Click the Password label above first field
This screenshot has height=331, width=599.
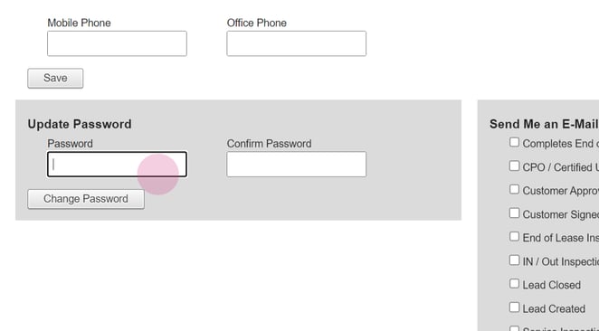point(70,144)
